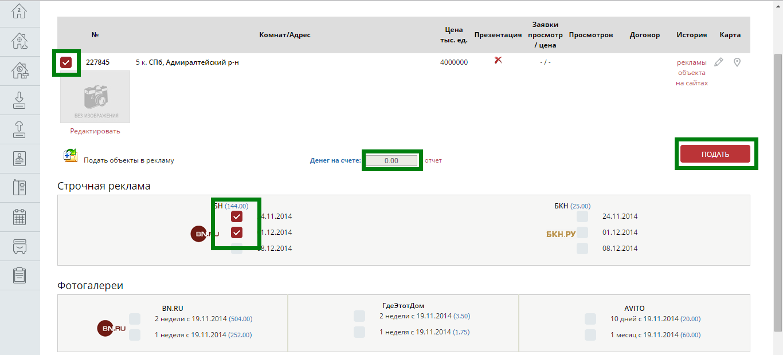This screenshot has height=355, width=783.
Task: Click the Денег на счете balance field
Action: pos(391,161)
